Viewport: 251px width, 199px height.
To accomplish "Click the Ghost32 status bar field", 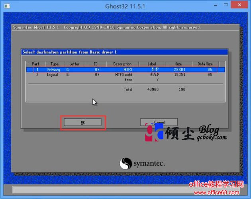I will point(125,190).
